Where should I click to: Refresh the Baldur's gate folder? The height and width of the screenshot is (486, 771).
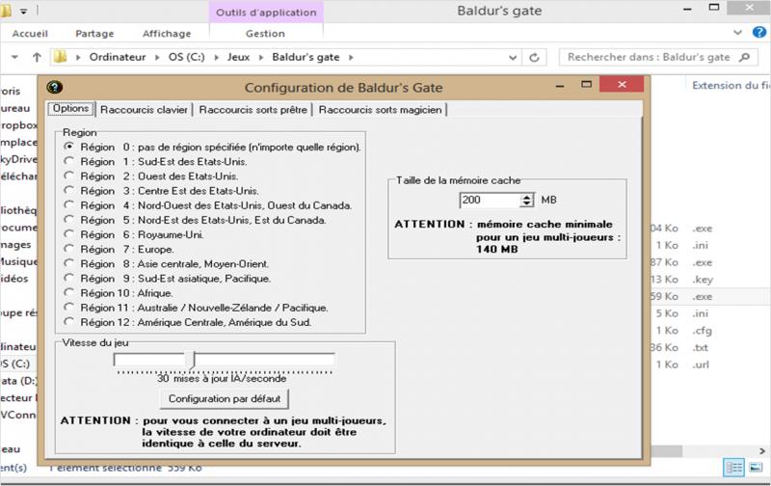click(534, 58)
